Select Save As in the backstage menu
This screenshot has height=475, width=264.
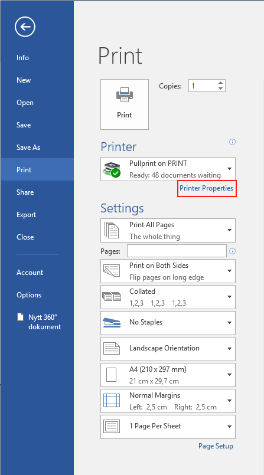point(37,148)
